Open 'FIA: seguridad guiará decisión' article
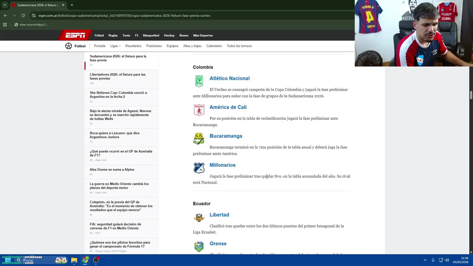 115,226
